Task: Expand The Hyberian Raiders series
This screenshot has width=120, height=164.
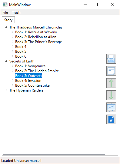Action: coord(7,90)
